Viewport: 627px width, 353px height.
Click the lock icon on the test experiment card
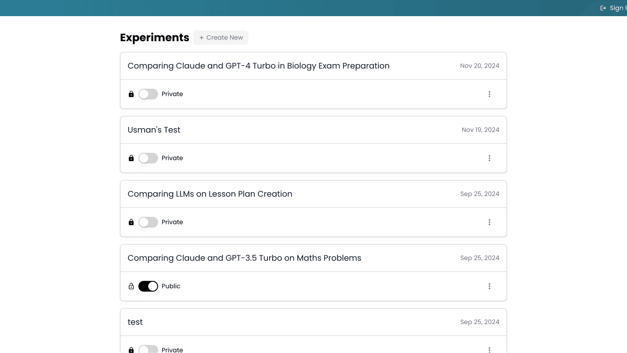click(131, 350)
